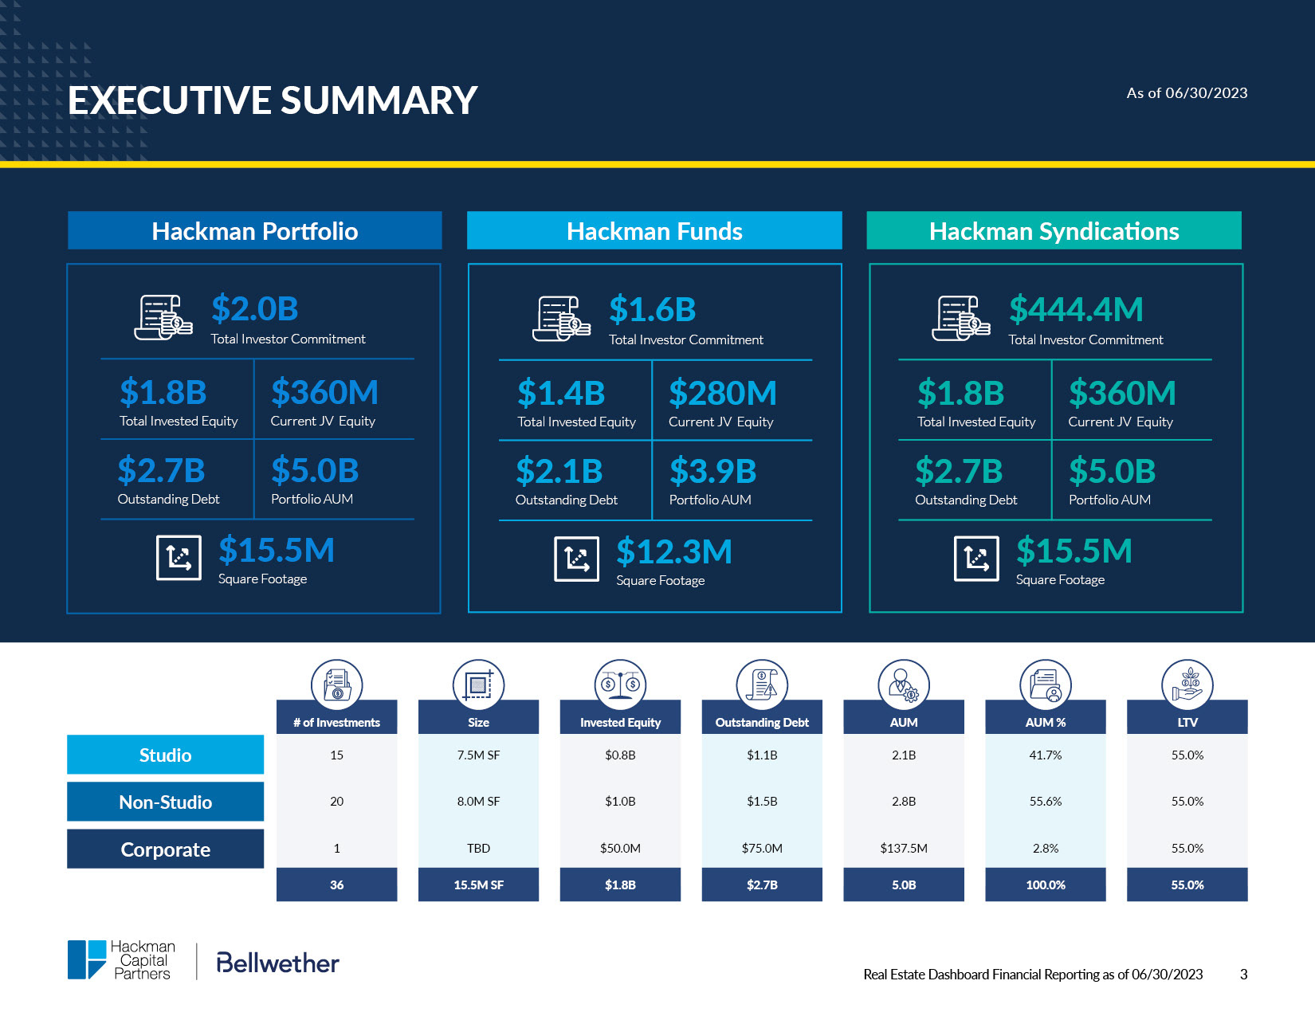This screenshot has width=1315, height=1016.
Task: Click the Non-Studio size cell 8.0M SF
Action: pyautogui.click(x=478, y=801)
